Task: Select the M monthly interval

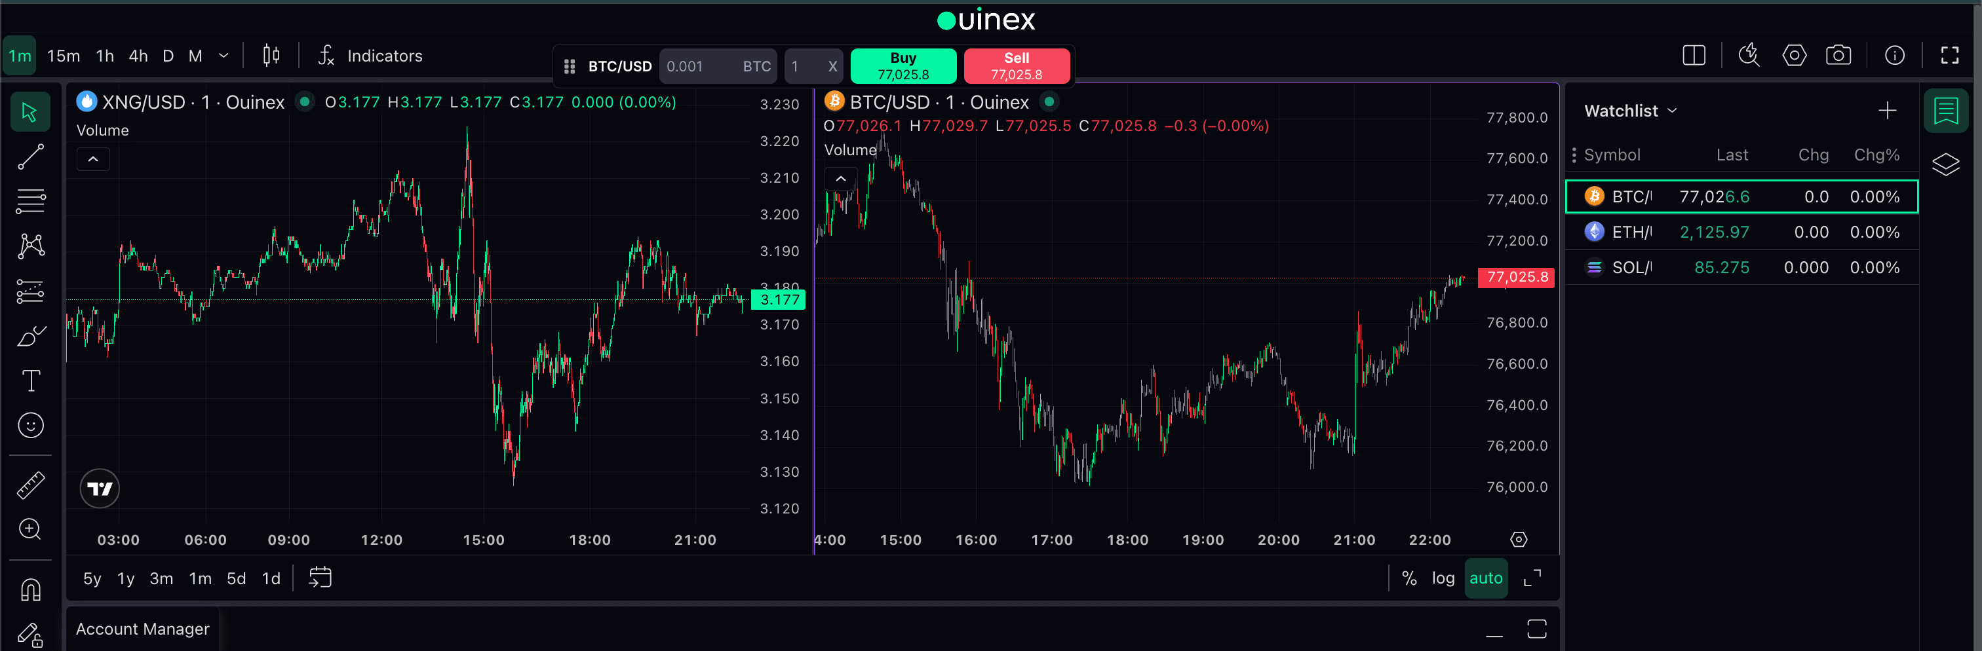Action: click(x=195, y=55)
